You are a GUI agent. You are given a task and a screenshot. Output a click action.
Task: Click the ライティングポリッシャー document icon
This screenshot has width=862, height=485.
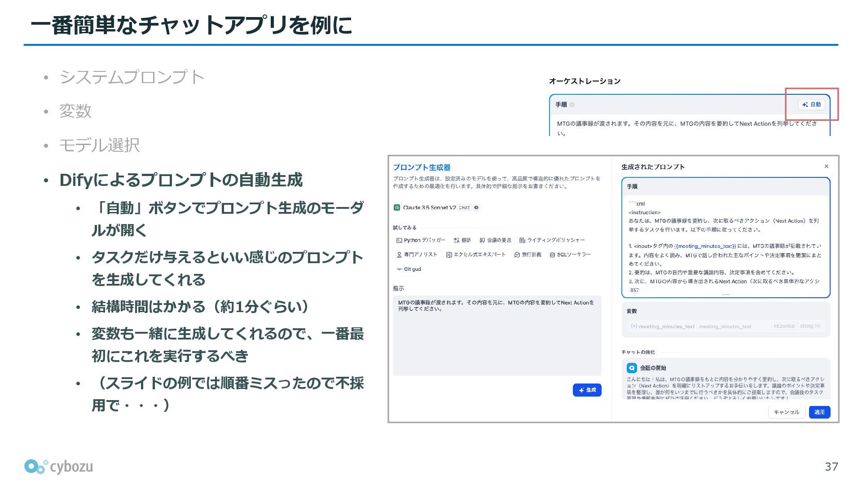(x=522, y=240)
